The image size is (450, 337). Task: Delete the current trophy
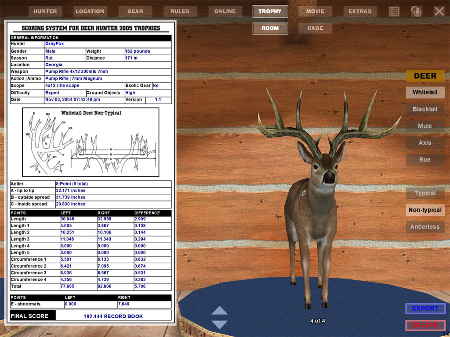pyautogui.click(x=425, y=325)
